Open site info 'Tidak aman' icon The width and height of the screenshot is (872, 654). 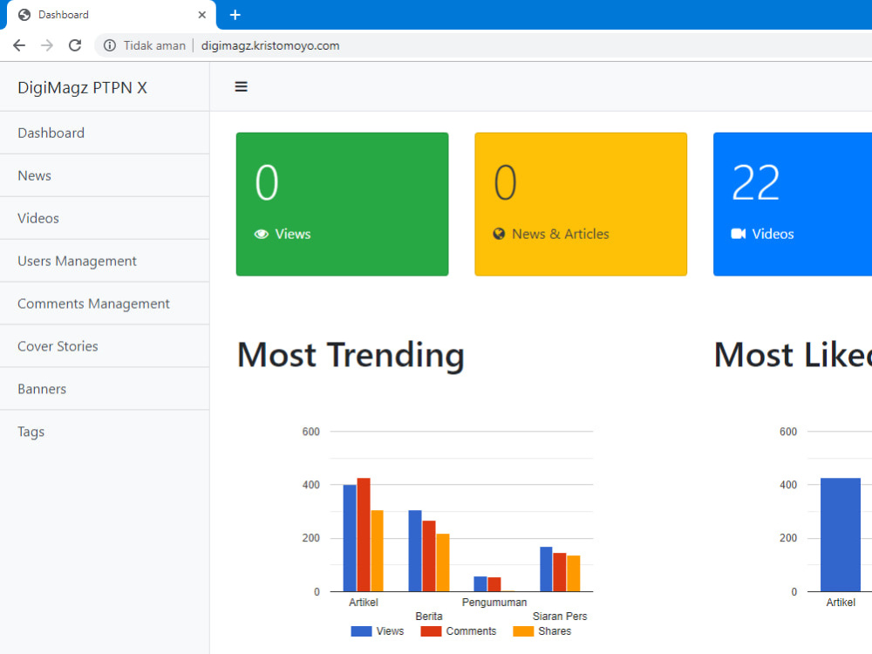(110, 45)
